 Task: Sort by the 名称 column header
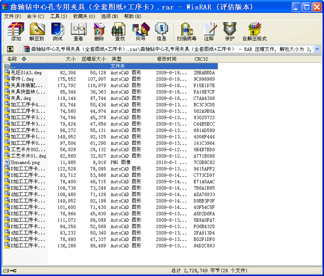25,59
